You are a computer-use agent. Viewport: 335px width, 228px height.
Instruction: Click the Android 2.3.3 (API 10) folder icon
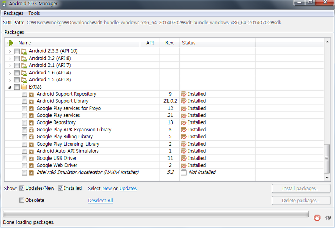(x=24, y=51)
